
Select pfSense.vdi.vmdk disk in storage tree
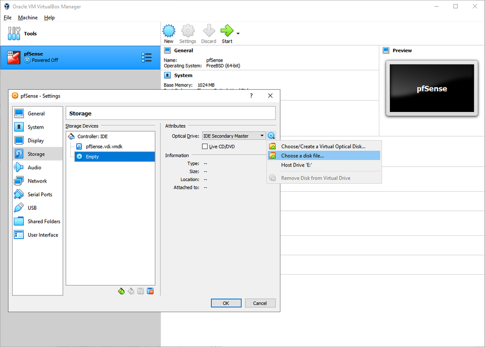click(114, 147)
